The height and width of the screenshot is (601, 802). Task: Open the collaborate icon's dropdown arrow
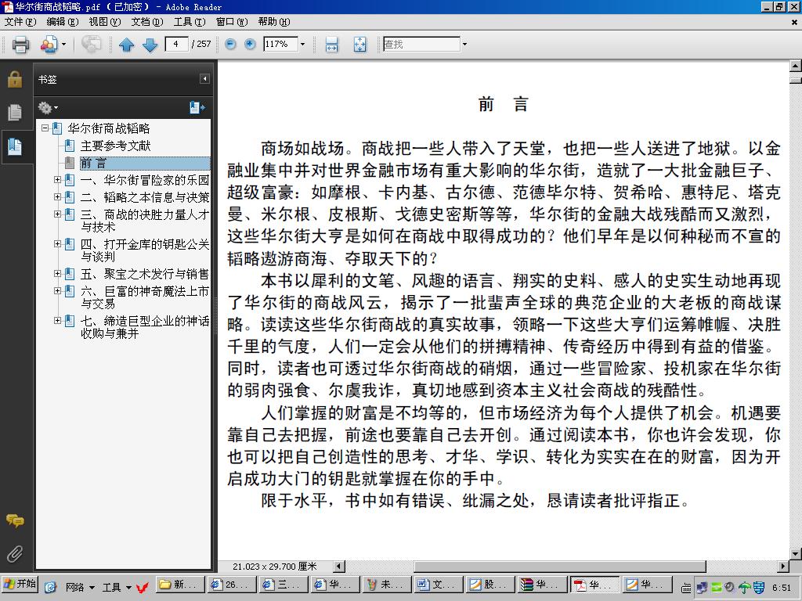tap(64, 45)
